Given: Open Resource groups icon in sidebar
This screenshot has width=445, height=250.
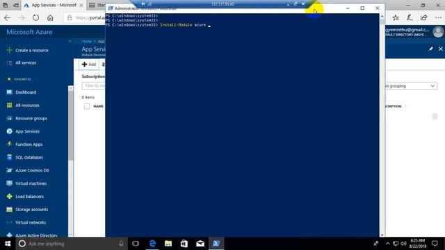Looking at the screenshot, I should pos(9,118).
